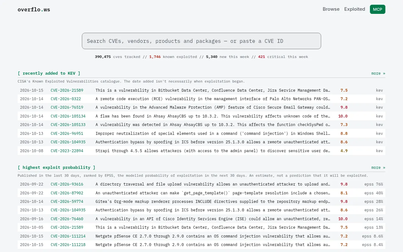Click the 8.8 score for CVE-2026-96951

(x=344, y=134)
